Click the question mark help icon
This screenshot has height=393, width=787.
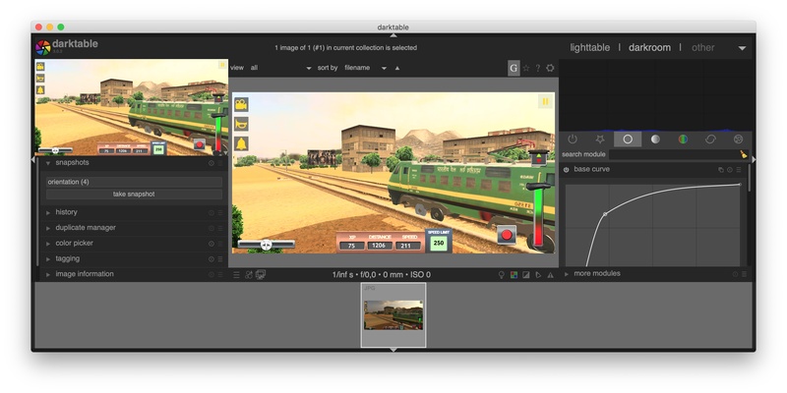537,68
